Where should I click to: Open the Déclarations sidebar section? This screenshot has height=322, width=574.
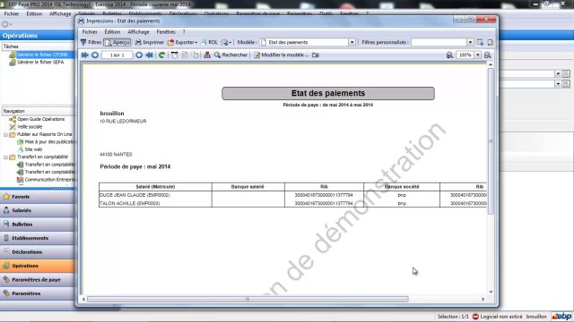coord(37,252)
